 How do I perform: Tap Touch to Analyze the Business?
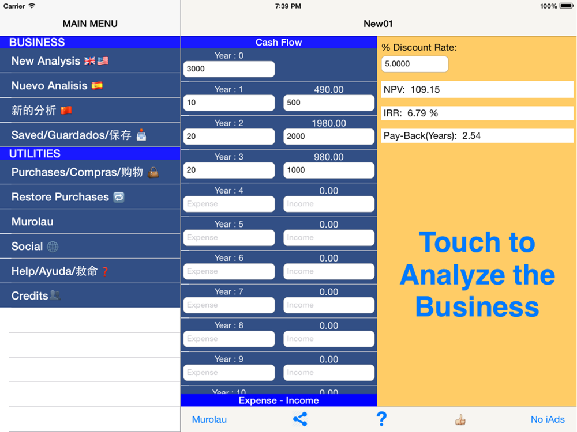[477, 274]
